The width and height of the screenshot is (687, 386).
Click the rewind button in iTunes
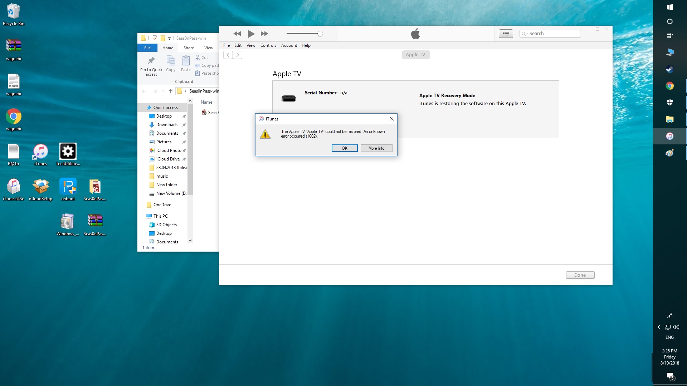(237, 34)
